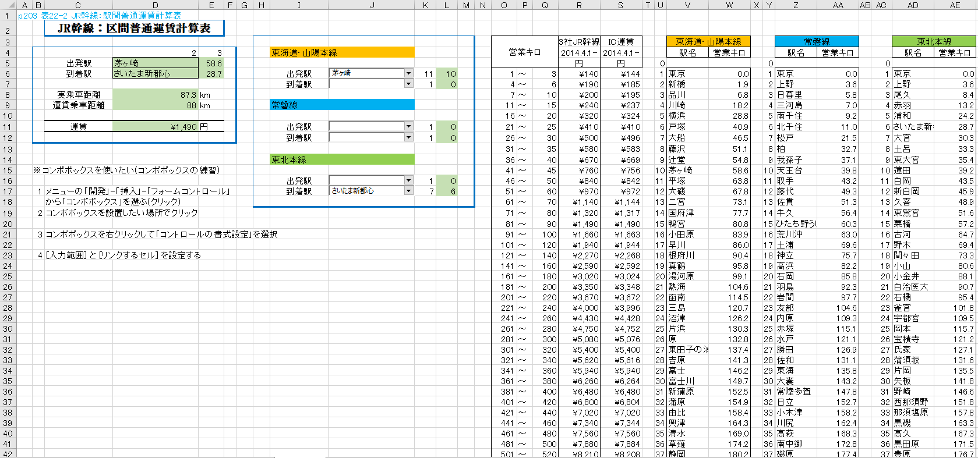Open the 東北本線 到着駅 combo box arrow showing さいたま新都心

point(408,191)
